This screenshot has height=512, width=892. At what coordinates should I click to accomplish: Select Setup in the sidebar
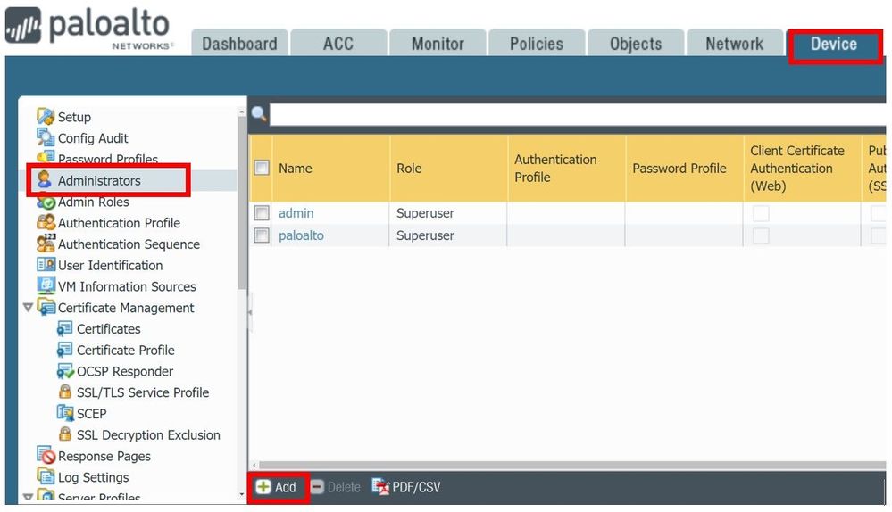pyautogui.click(x=74, y=117)
